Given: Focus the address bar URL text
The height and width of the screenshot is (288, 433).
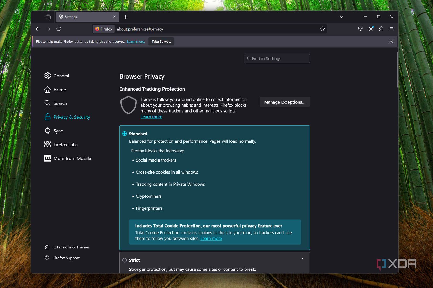Looking at the screenshot, I should (x=140, y=29).
